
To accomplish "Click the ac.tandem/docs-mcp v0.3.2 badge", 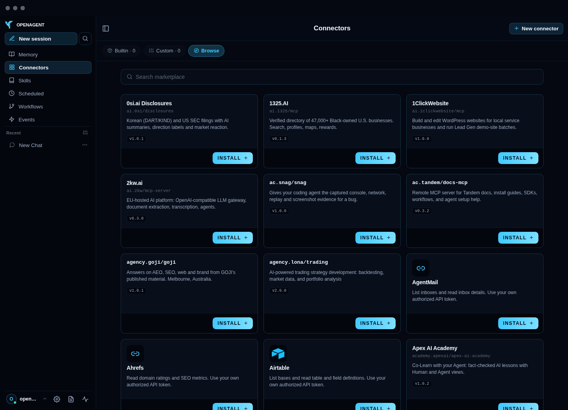I will tap(422, 211).
